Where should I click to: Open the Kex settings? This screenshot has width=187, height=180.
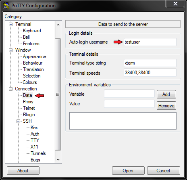(x=34, y=128)
